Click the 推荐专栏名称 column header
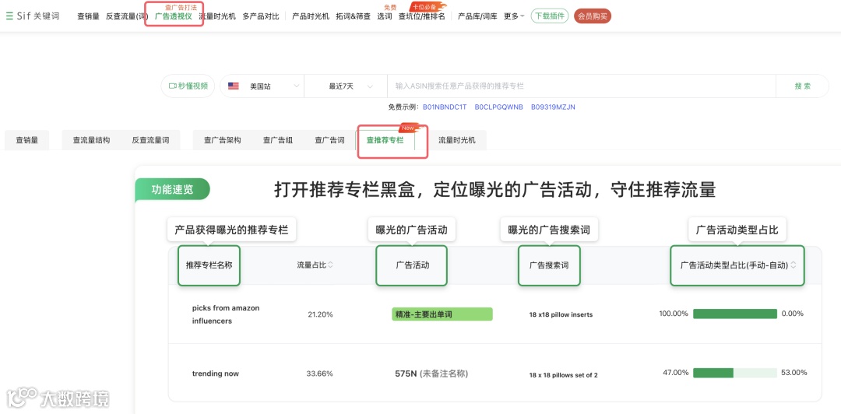The width and height of the screenshot is (841, 414). point(209,265)
